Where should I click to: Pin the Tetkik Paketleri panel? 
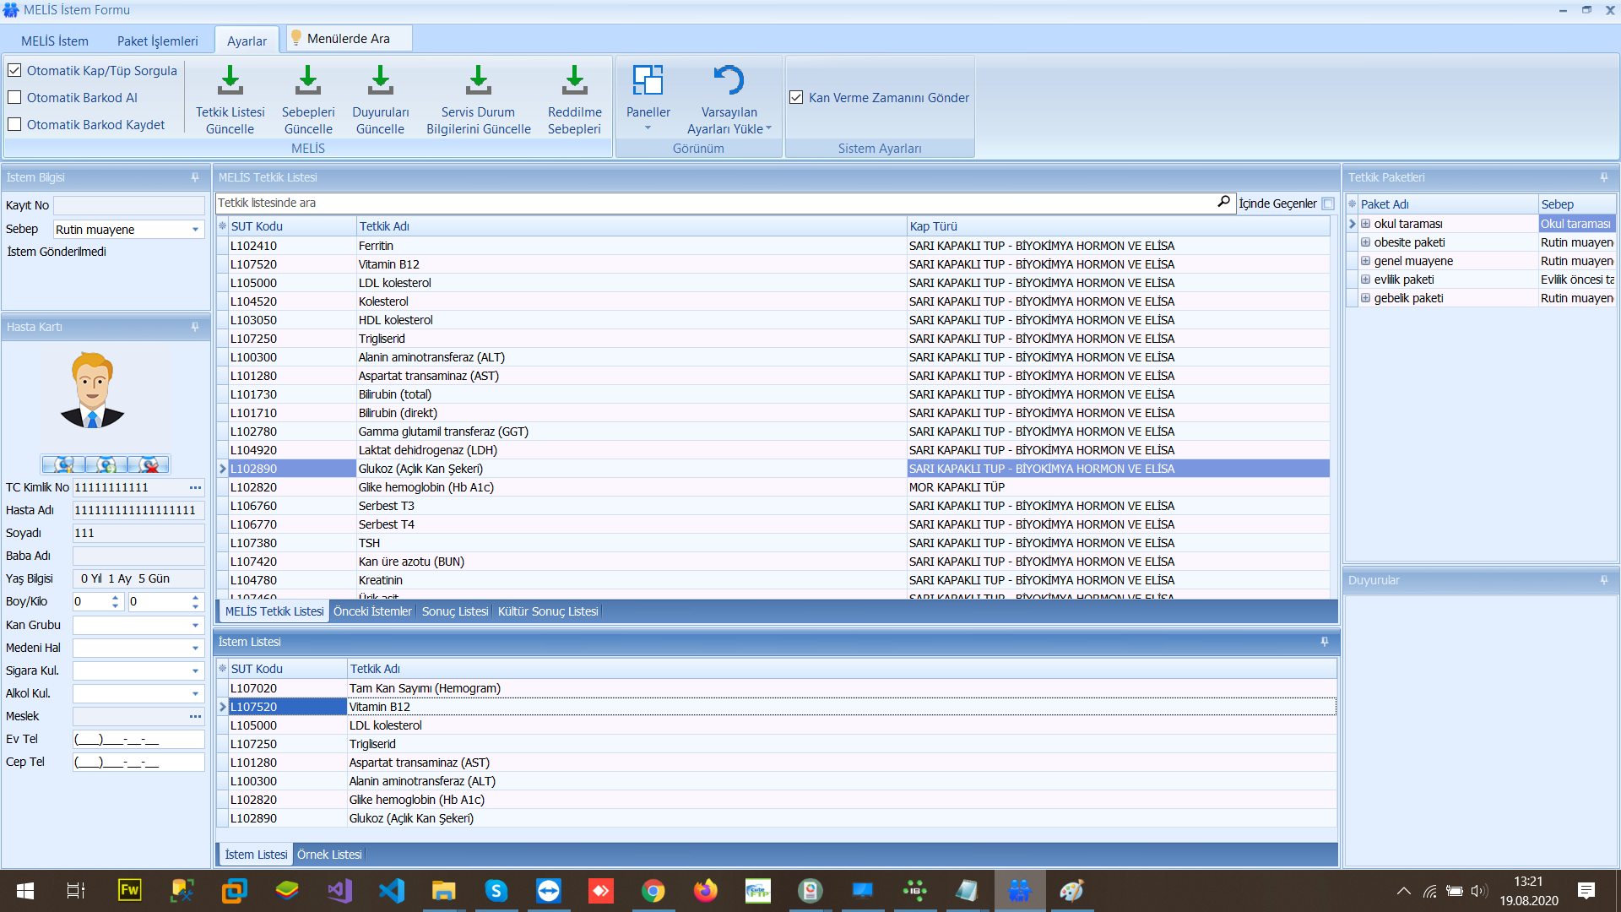coord(1604,177)
